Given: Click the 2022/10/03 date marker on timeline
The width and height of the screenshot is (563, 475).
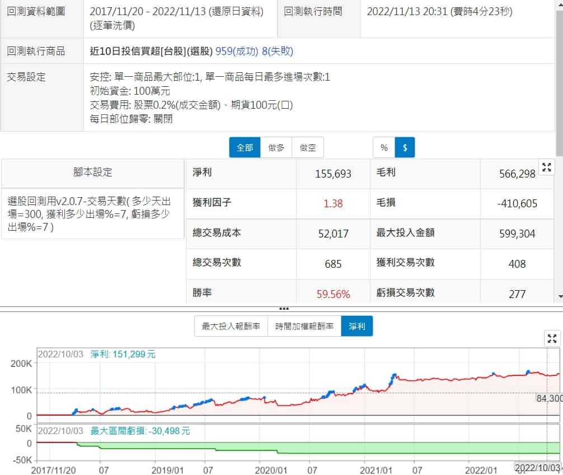Looking at the screenshot, I should (537, 468).
